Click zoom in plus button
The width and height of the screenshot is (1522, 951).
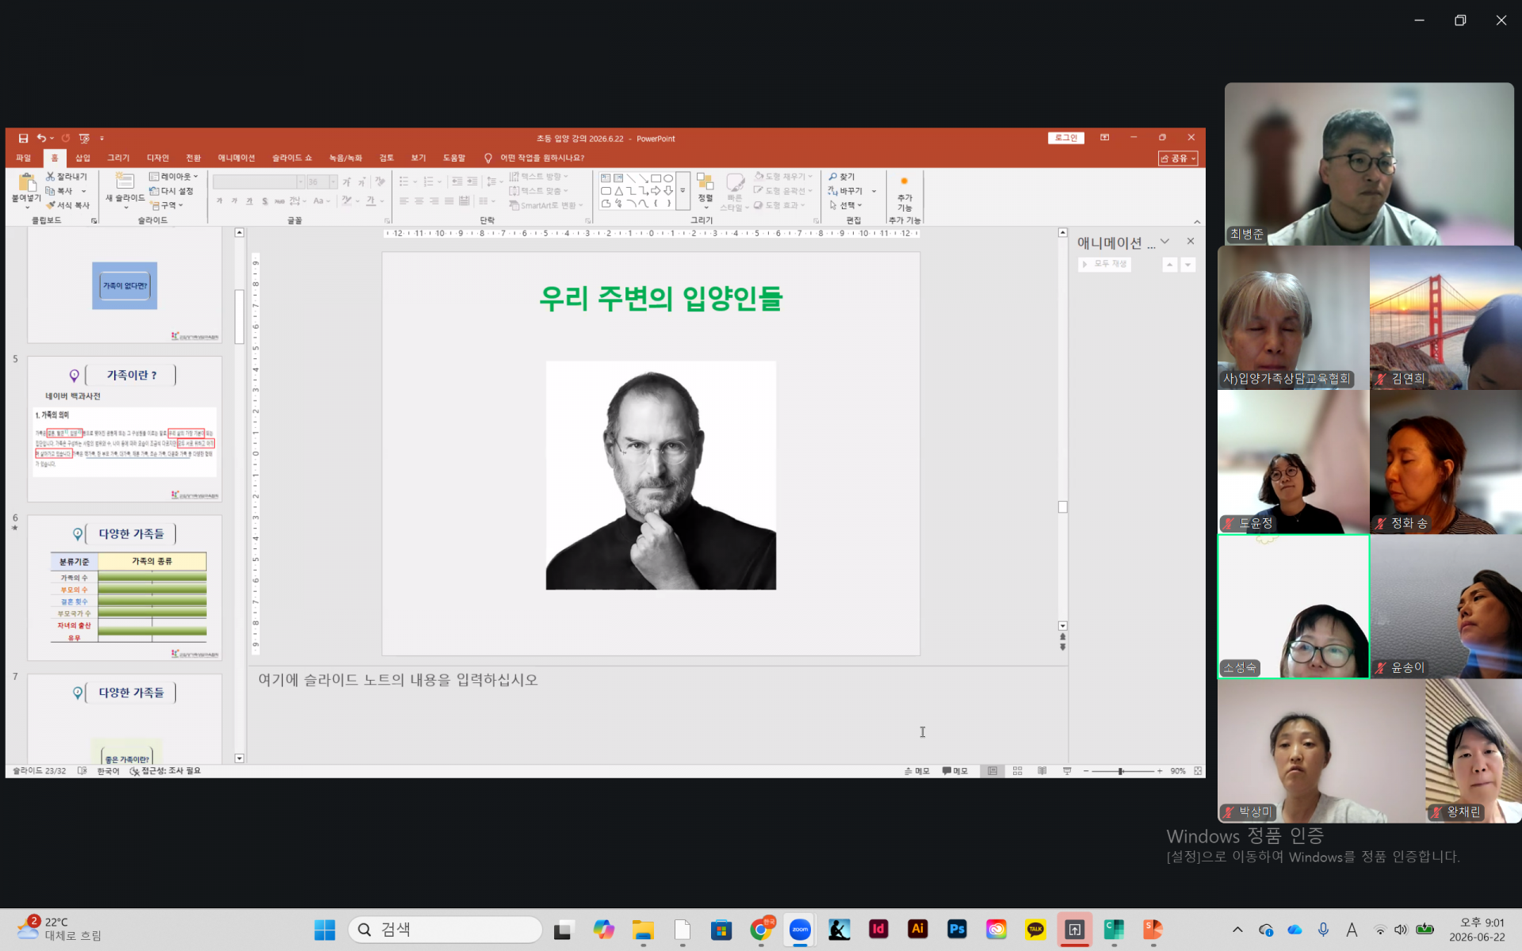tap(1160, 771)
